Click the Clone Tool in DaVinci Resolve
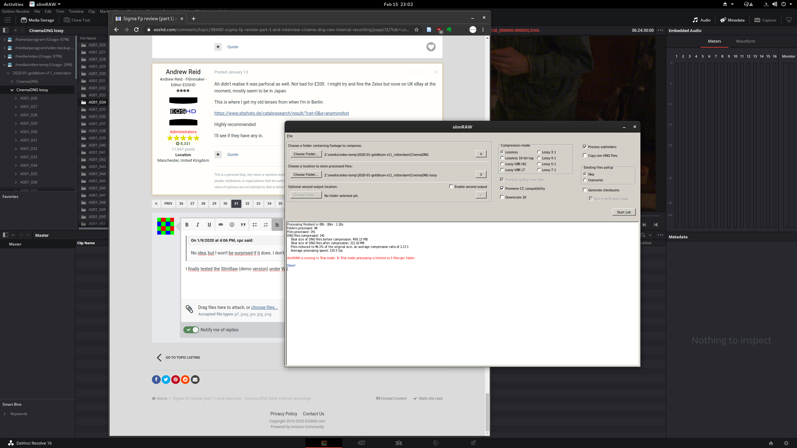797x448 pixels. click(77, 20)
